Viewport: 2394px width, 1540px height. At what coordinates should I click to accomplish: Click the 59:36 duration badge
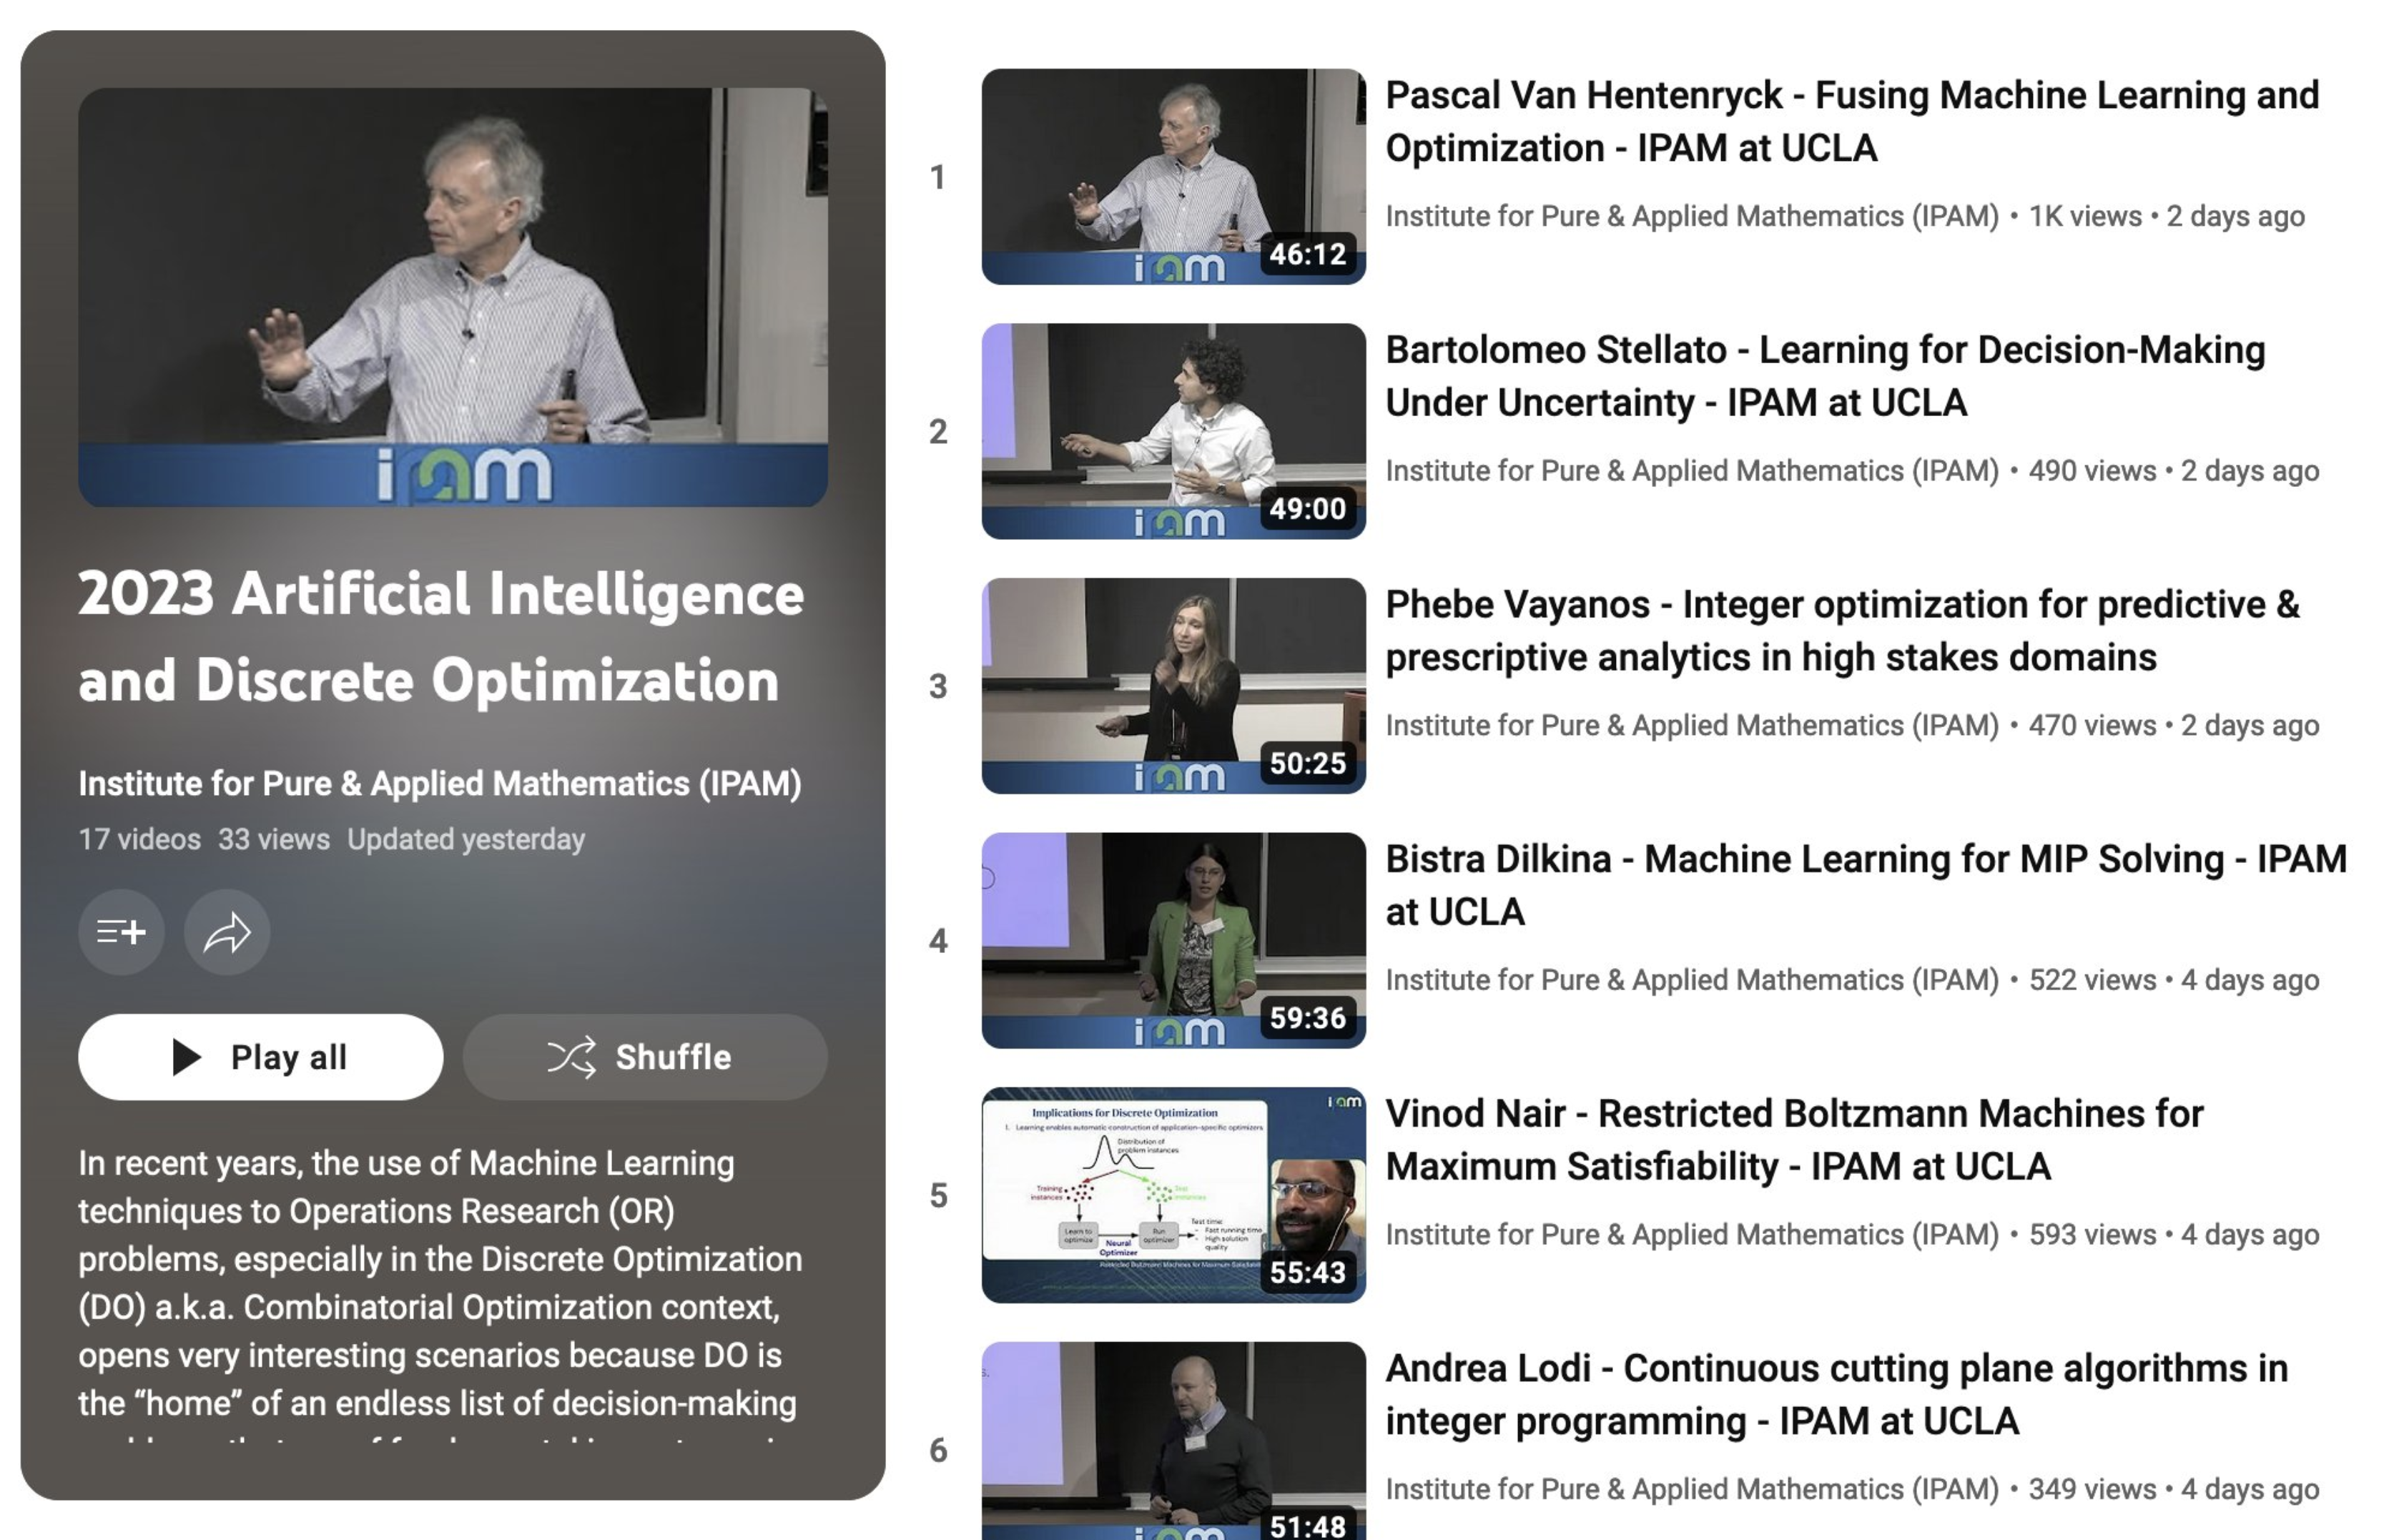click(1308, 1018)
